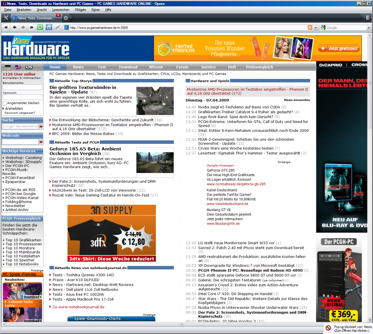This screenshot has width=373, height=334.
Task: Open Zu www.notebookjournal.de link
Action: click(79, 307)
